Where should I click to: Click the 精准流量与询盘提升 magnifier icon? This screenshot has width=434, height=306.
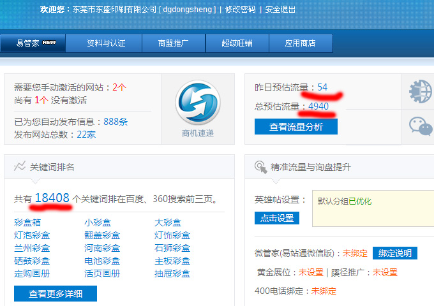click(260, 167)
